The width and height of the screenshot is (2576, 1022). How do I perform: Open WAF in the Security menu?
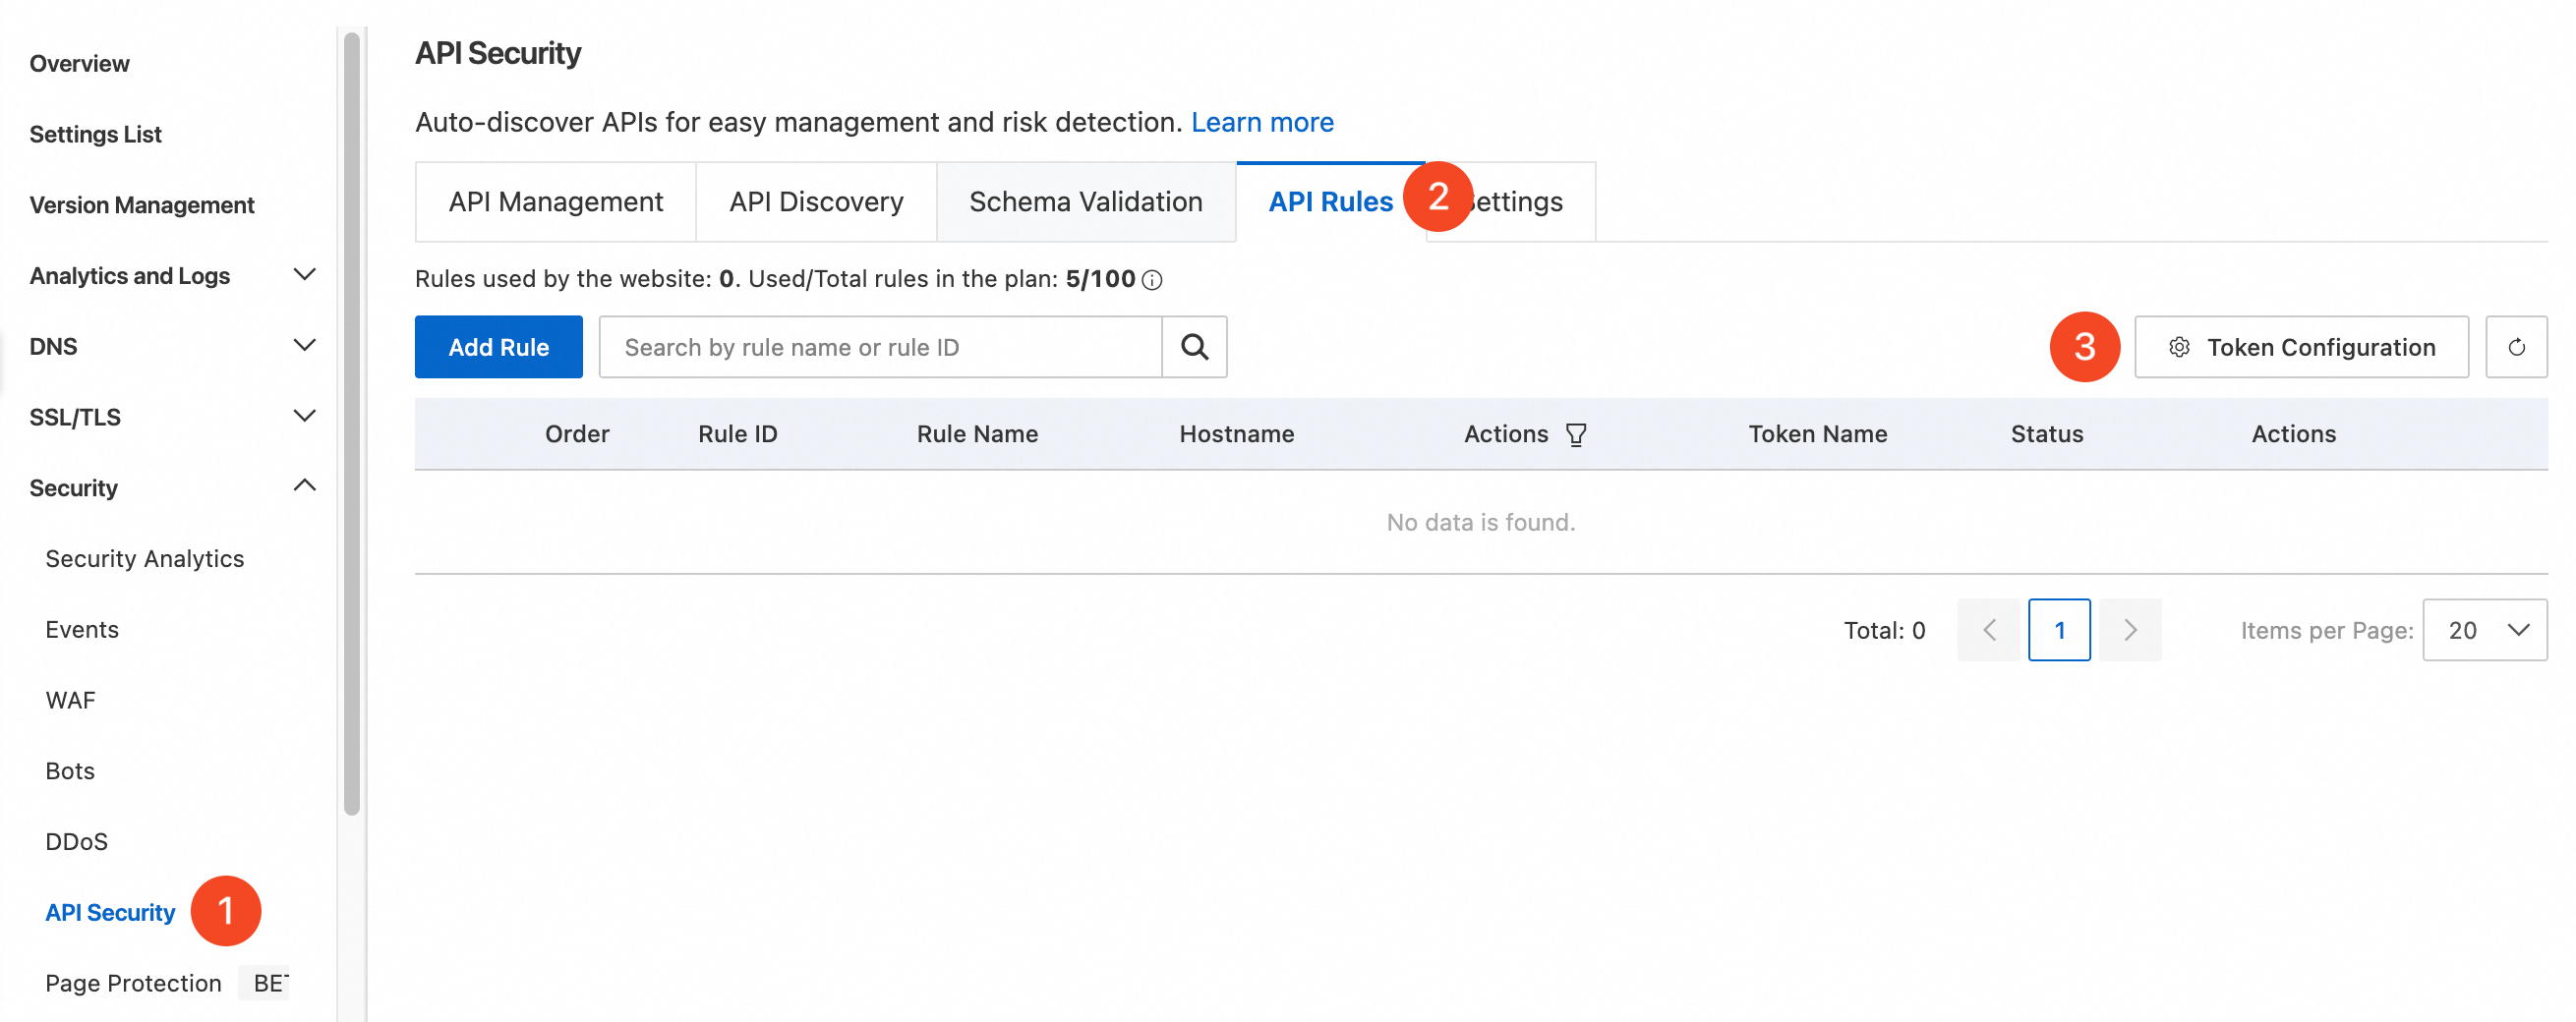coord(70,700)
